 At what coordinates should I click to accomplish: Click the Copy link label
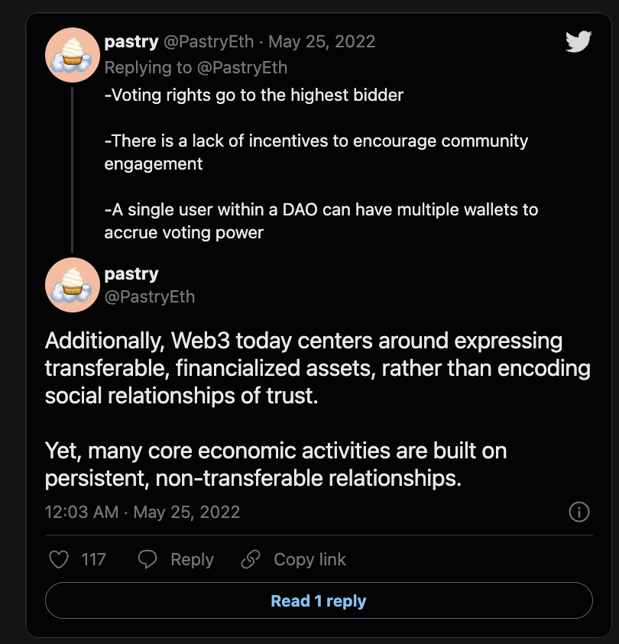pos(310,559)
